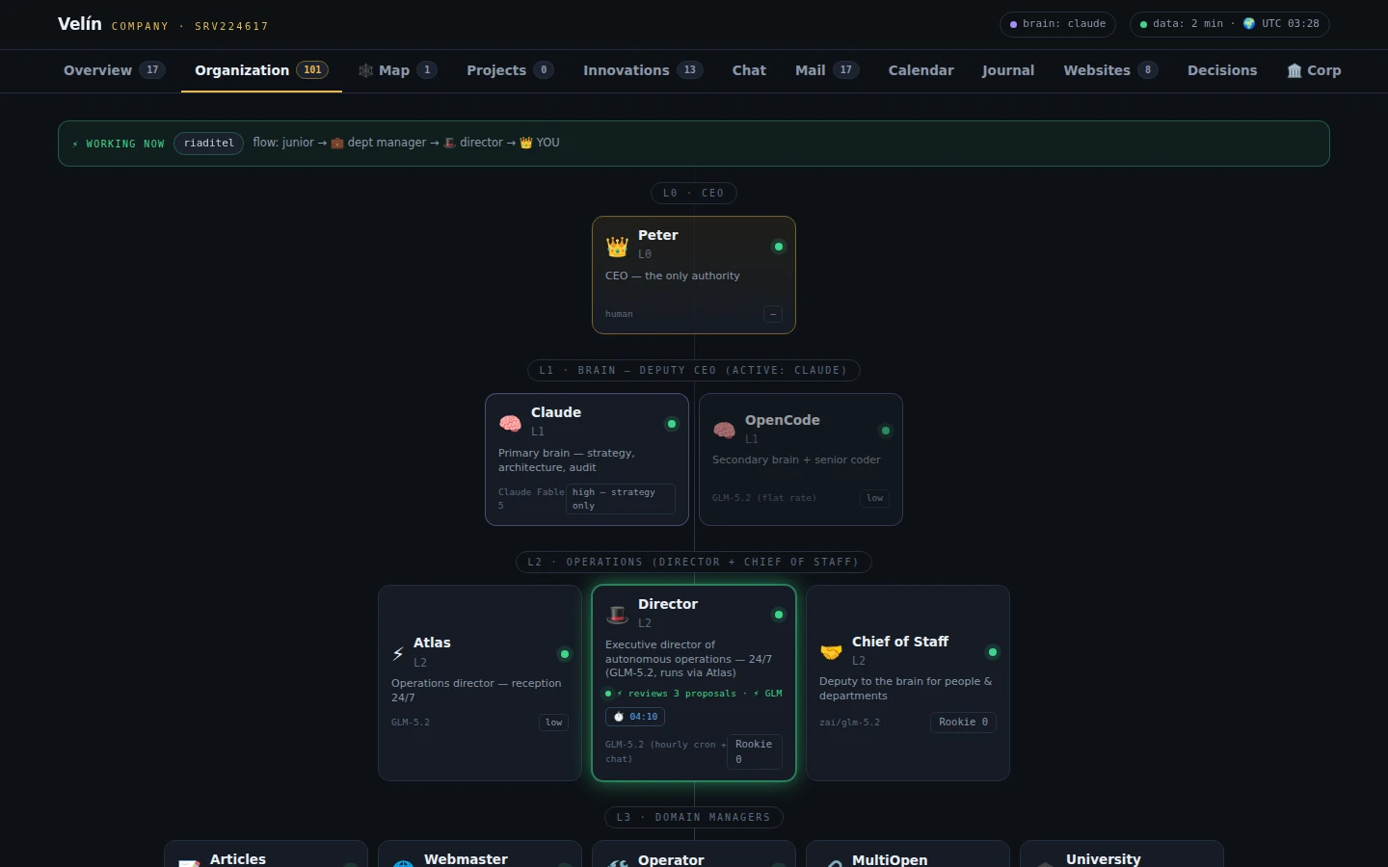
Task: Click the Operator card title
Action: 671,860
